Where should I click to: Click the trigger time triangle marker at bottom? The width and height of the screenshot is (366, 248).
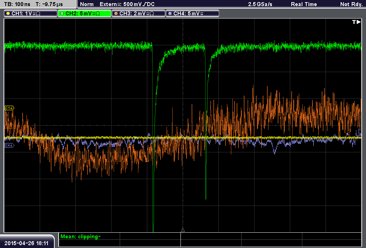(x=183, y=230)
